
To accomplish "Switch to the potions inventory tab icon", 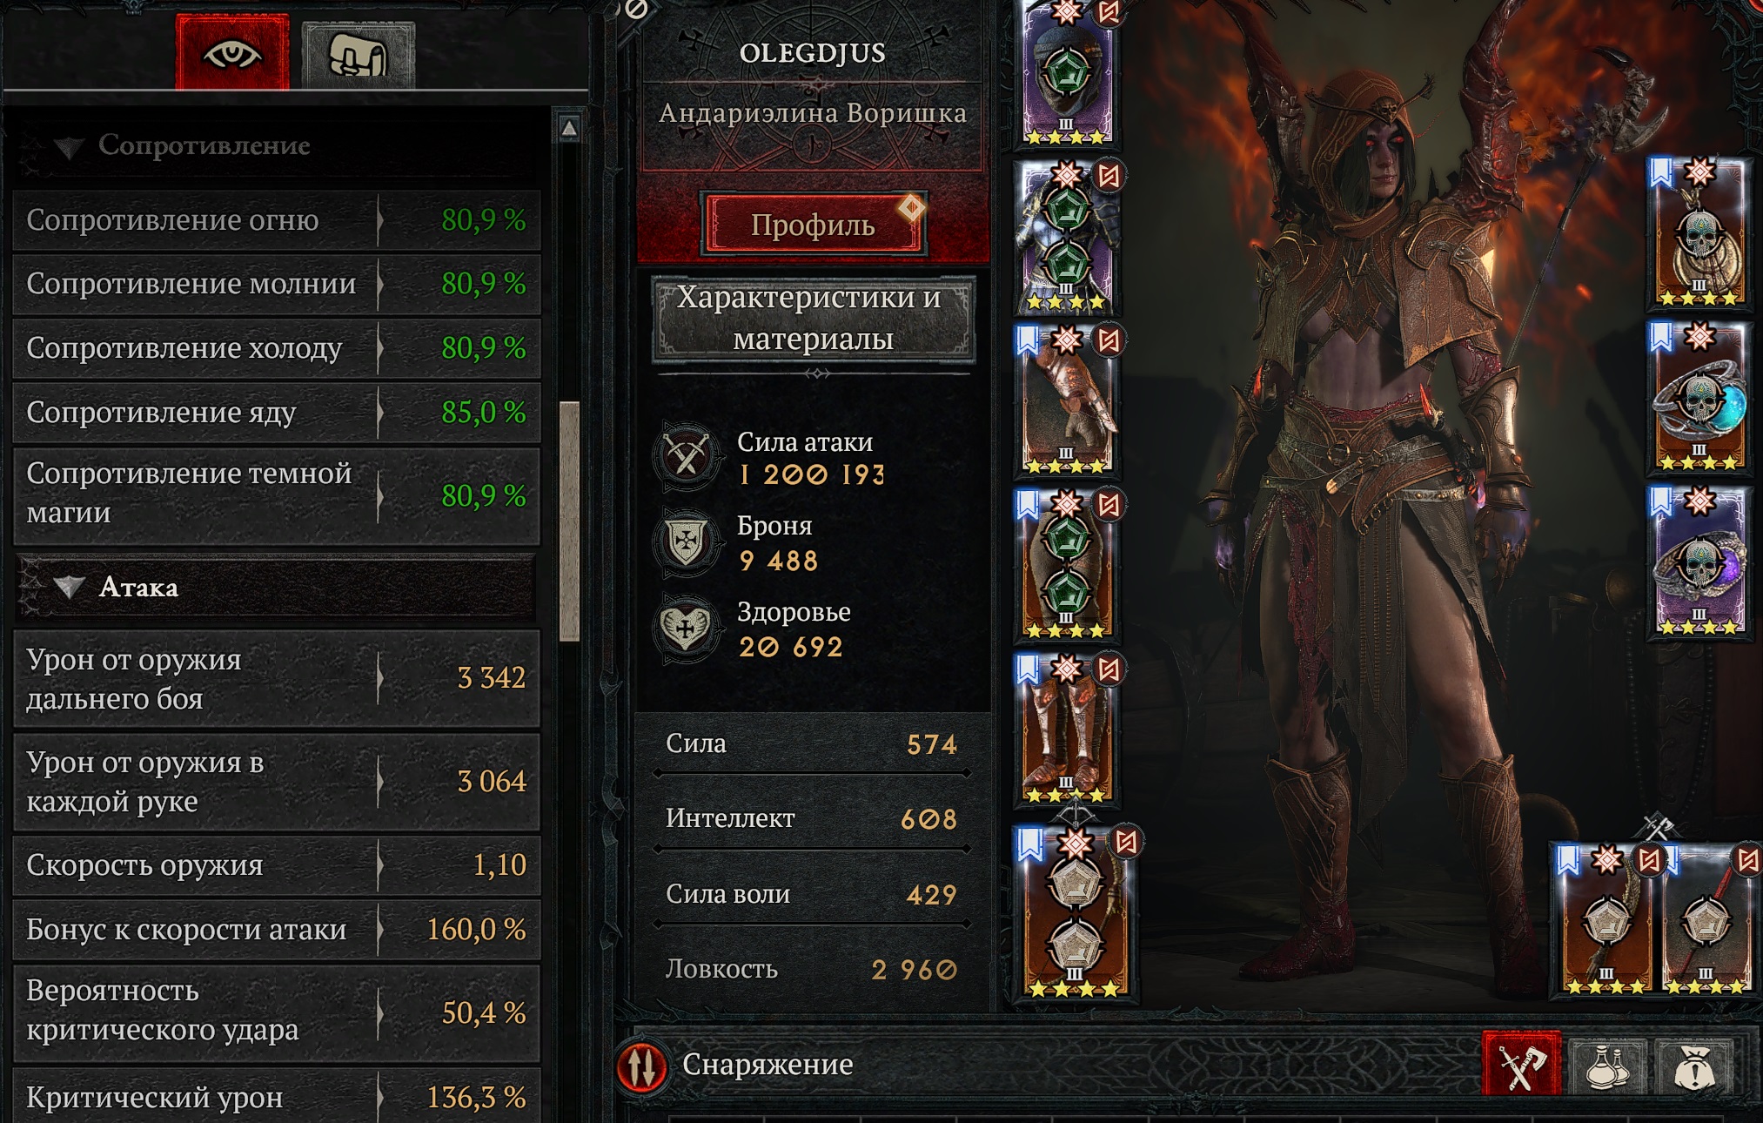I will tap(1606, 1065).
